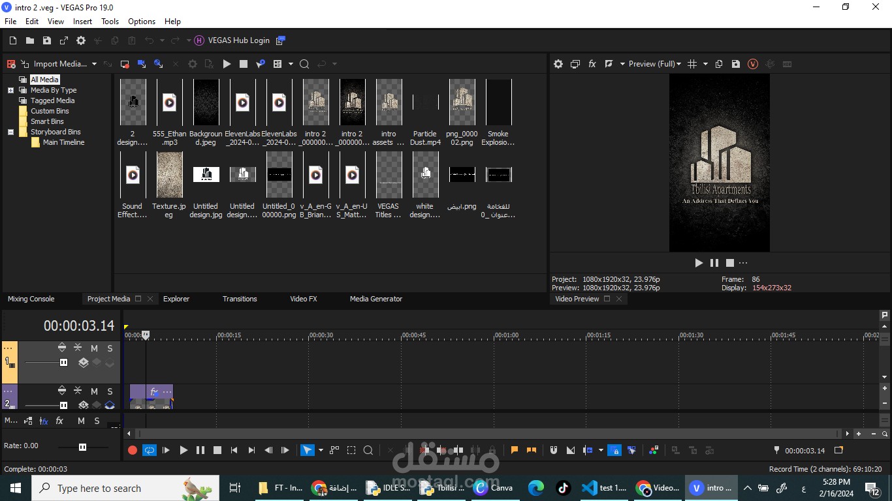Toggle Split Screen View in the preview toolbar

(609, 64)
